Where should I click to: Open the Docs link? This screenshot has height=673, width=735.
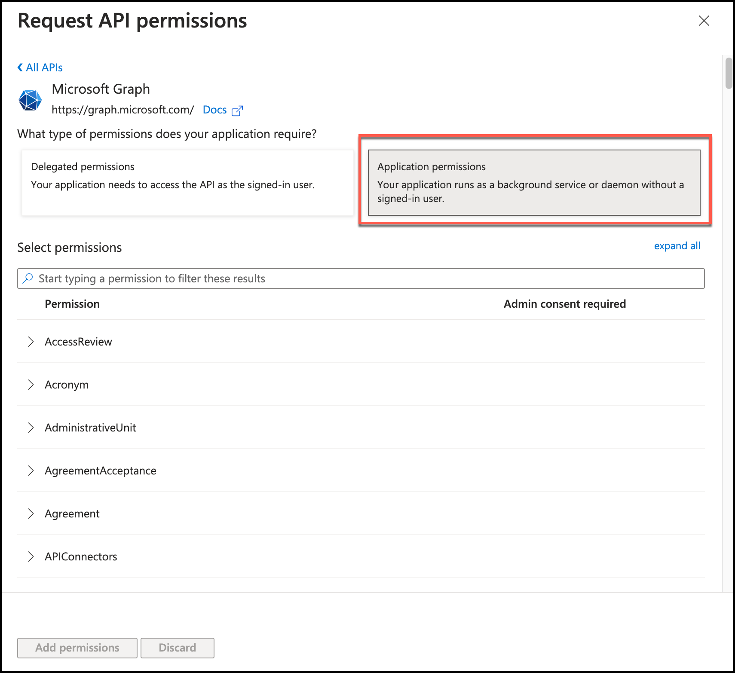coord(214,110)
